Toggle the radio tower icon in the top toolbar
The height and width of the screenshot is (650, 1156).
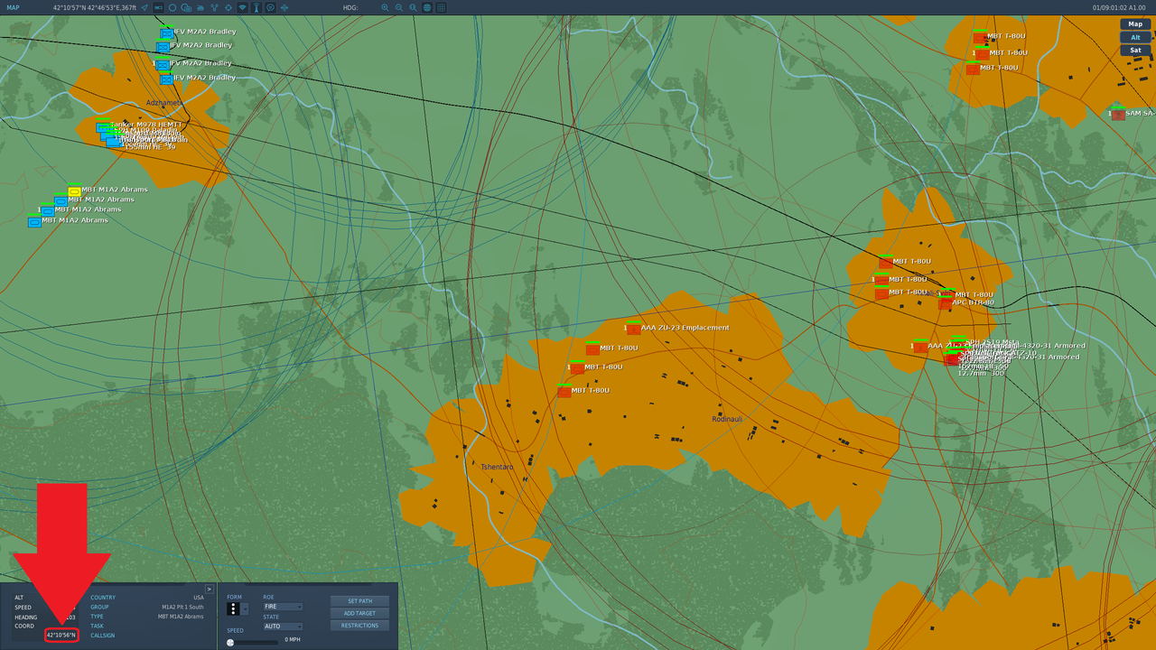(x=256, y=7)
